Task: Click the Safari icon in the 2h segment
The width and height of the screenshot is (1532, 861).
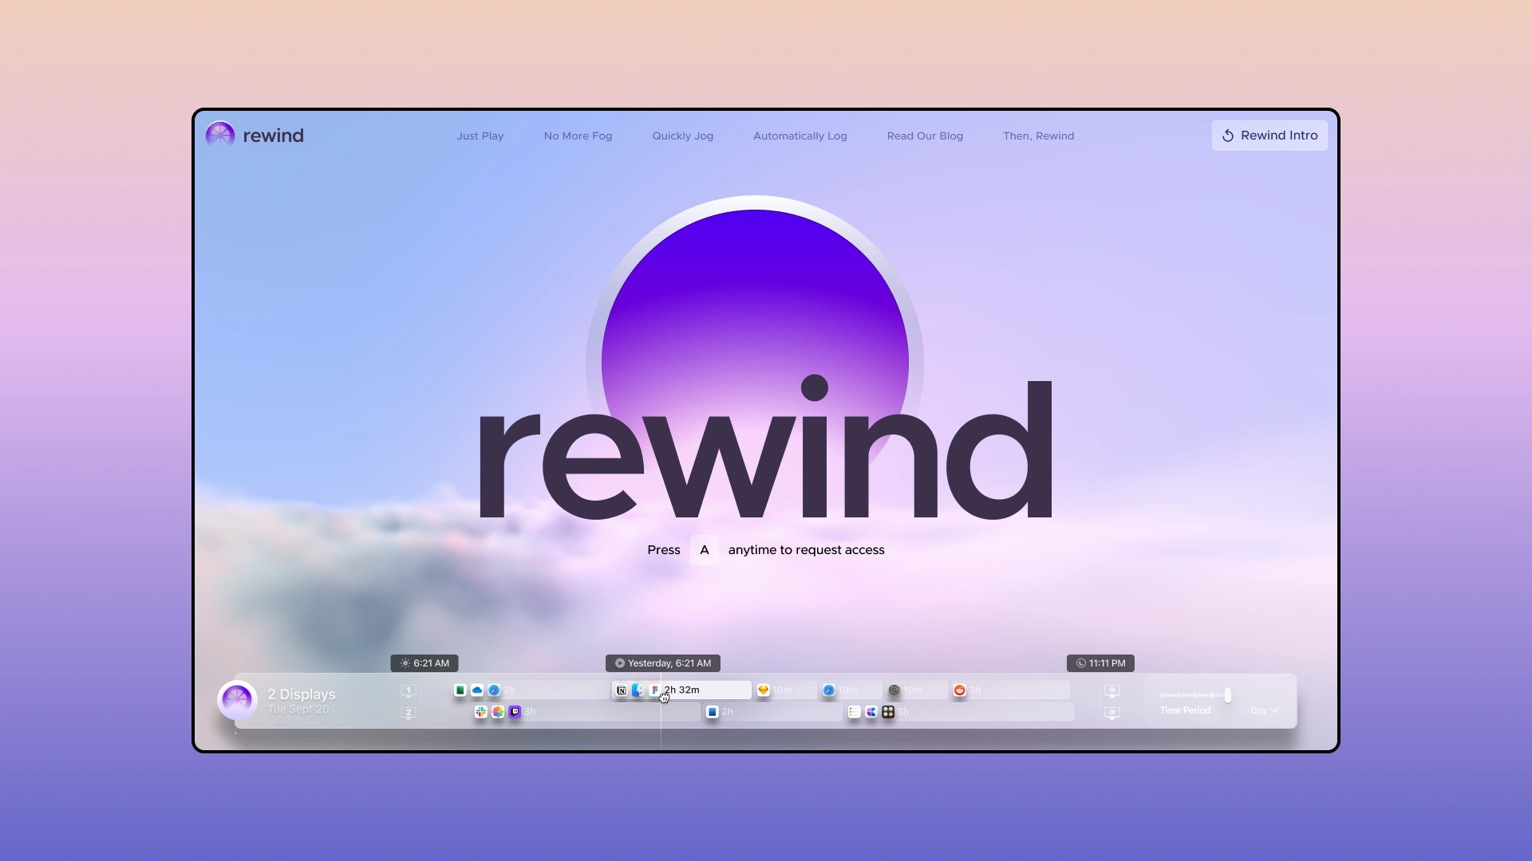Action: tap(494, 690)
